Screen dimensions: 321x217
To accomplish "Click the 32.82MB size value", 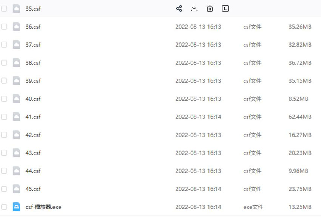I will point(300,45).
